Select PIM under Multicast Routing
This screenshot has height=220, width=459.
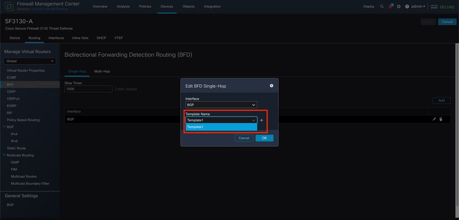(x=14, y=169)
